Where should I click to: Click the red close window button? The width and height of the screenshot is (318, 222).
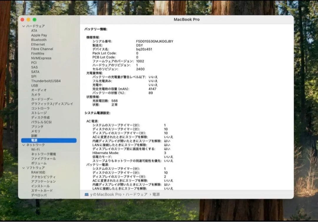(22, 20)
